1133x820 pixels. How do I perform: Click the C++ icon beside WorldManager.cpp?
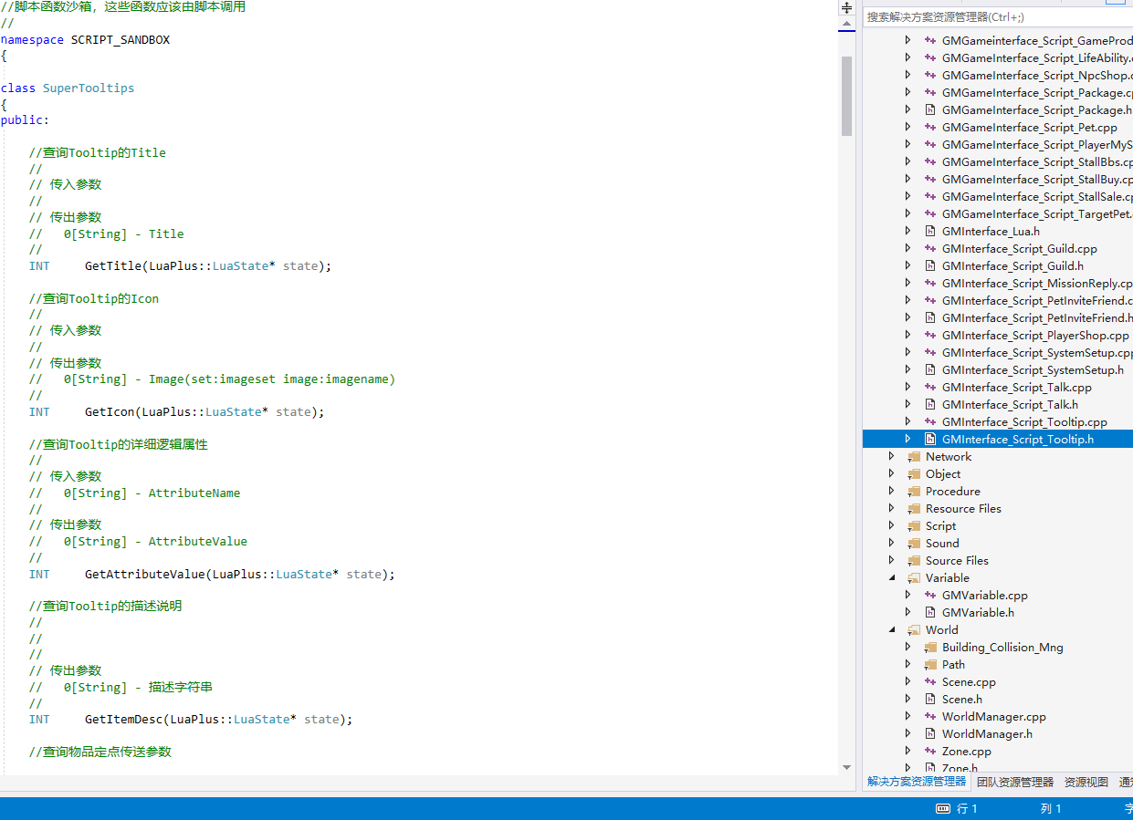pos(930,717)
